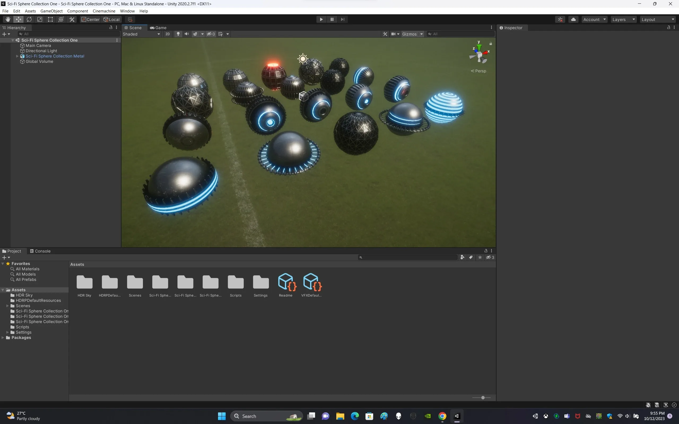Viewport: 679px width, 424px height.
Task: Open the Layers dropdown
Action: click(x=624, y=19)
